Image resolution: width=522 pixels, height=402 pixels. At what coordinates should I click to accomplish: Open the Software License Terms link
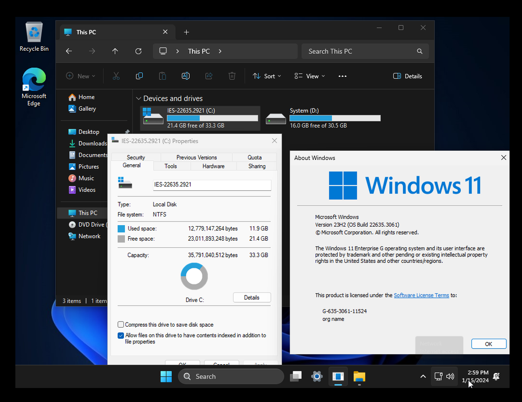(421, 295)
